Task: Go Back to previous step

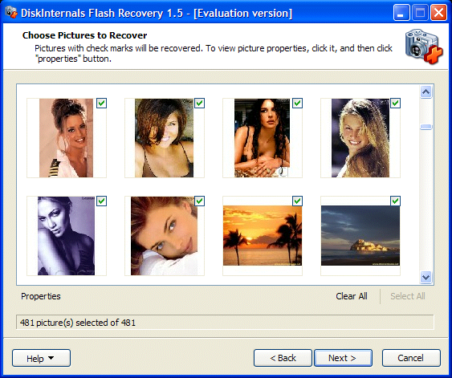Action: pyautogui.click(x=283, y=358)
